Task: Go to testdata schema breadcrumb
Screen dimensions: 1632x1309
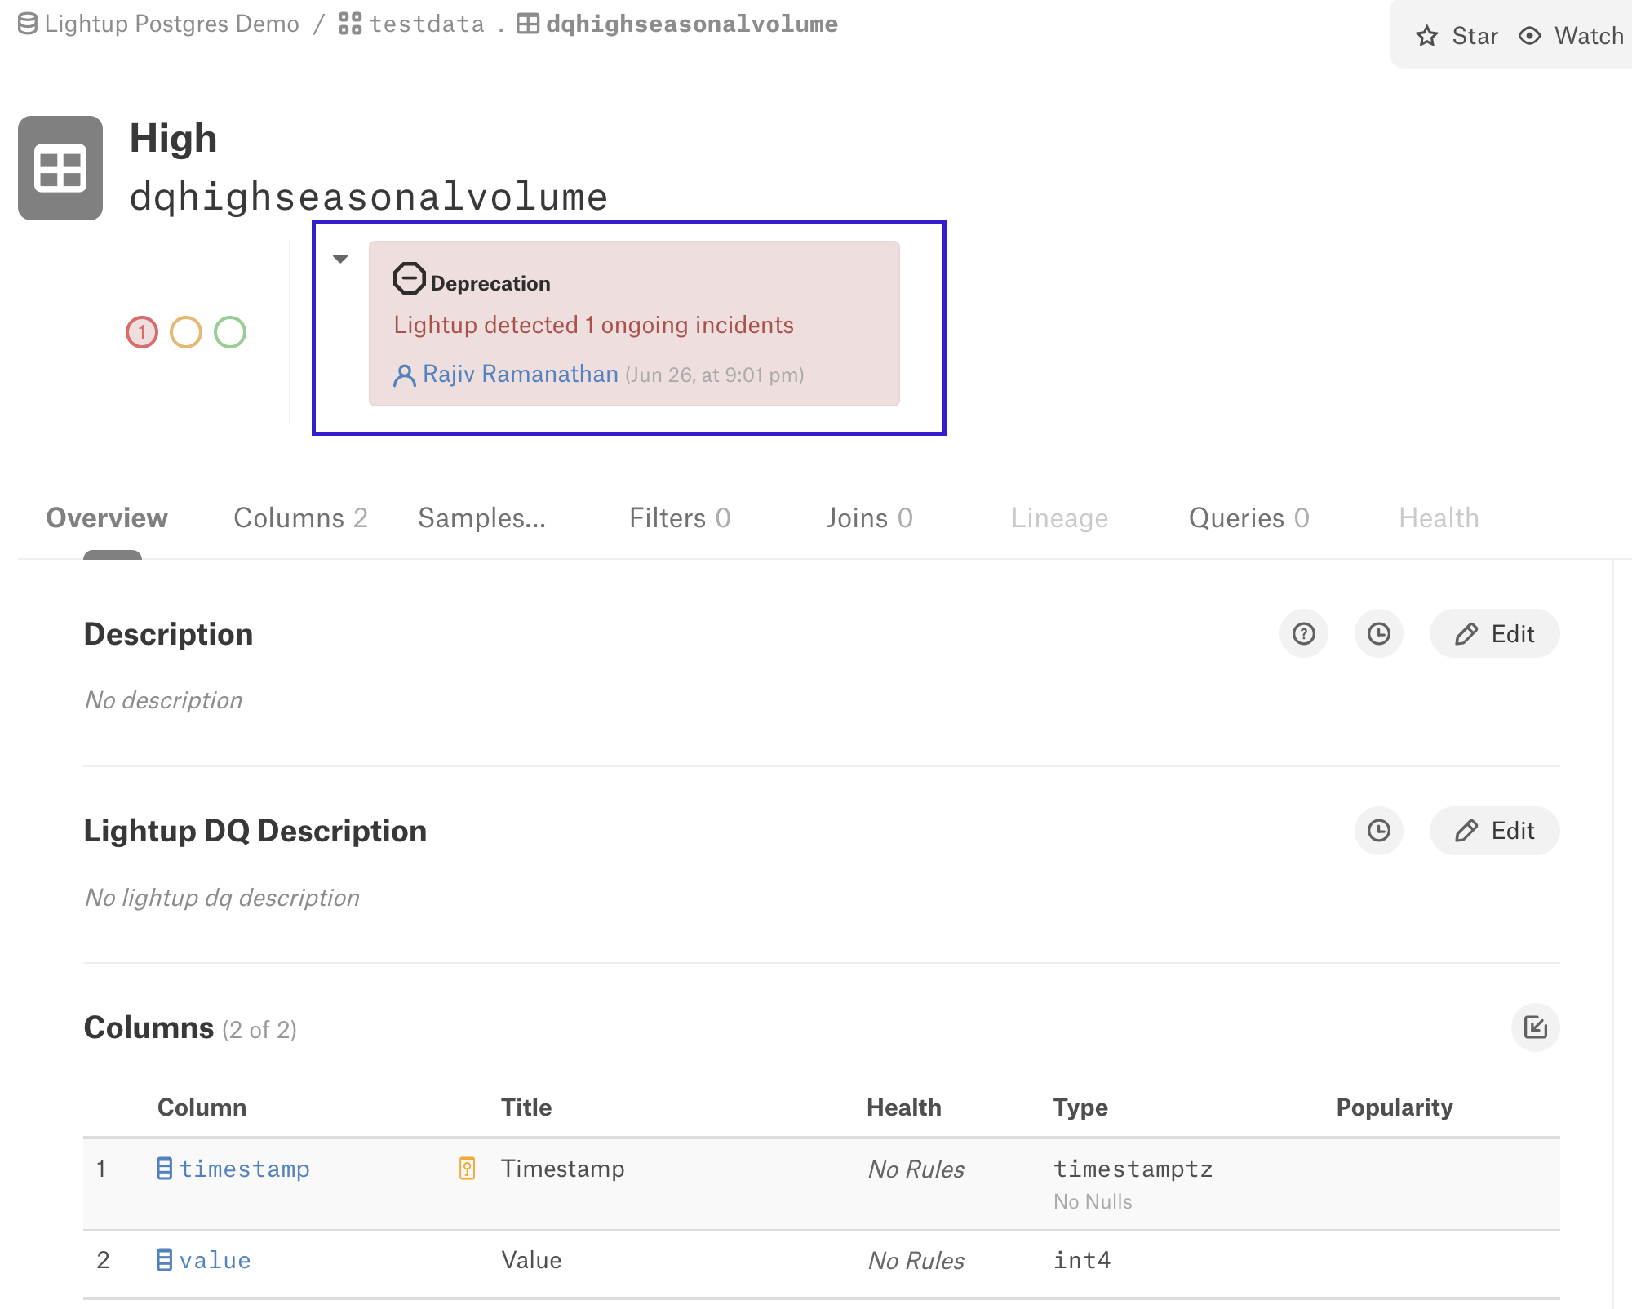Action: [x=426, y=24]
